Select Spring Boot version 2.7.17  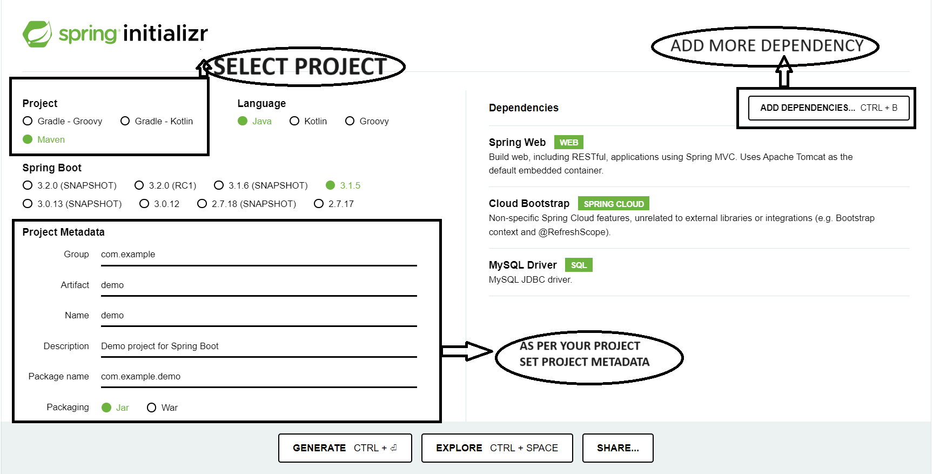(x=319, y=204)
